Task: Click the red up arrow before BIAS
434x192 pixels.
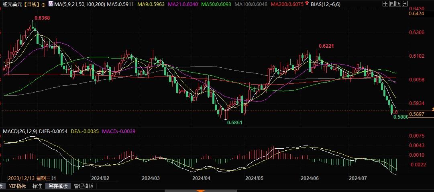Action: point(306,4)
